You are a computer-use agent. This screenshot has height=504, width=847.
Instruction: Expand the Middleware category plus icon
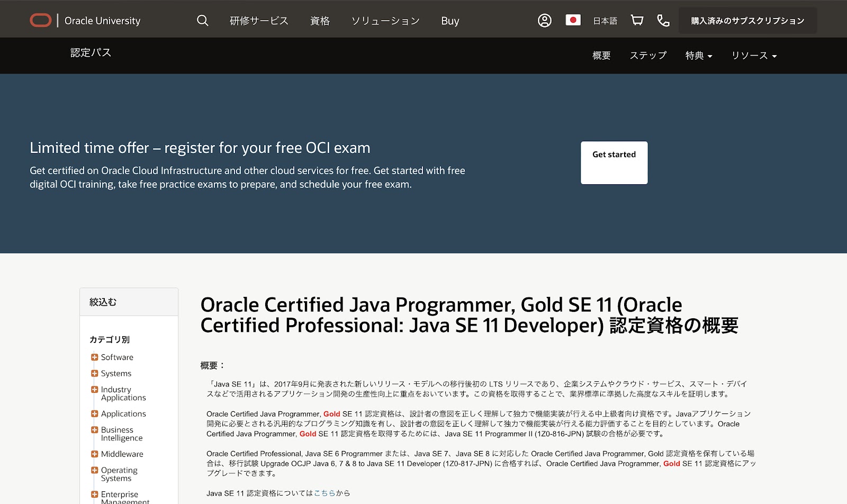[94, 454]
